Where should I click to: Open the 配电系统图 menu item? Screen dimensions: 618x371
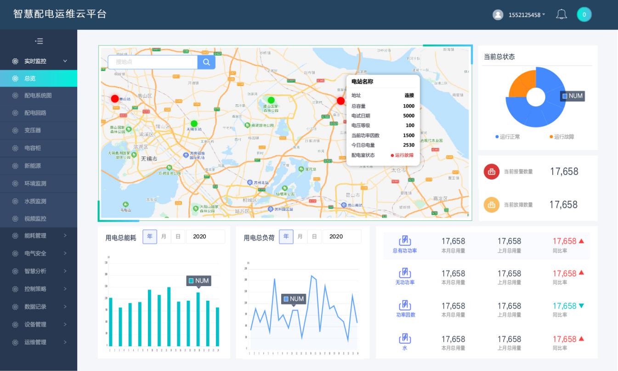tap(38, 96)
